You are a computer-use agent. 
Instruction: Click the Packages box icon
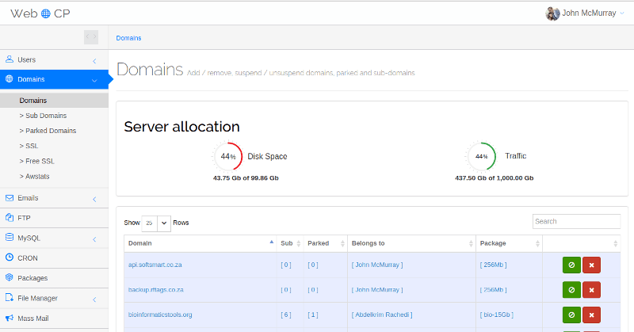10,277
